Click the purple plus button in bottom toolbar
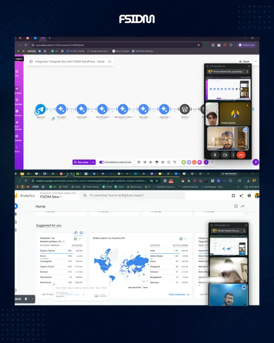The width and height of the screenshot is (274, 343). coord(206,162)
